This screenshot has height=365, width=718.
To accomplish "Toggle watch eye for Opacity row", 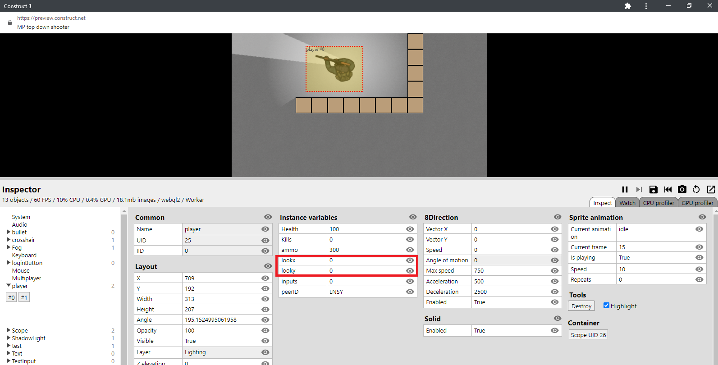I will click(265, 330).
